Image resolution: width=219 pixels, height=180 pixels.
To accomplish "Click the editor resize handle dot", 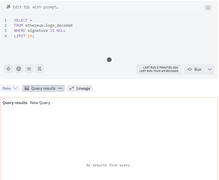I will 109,60.
